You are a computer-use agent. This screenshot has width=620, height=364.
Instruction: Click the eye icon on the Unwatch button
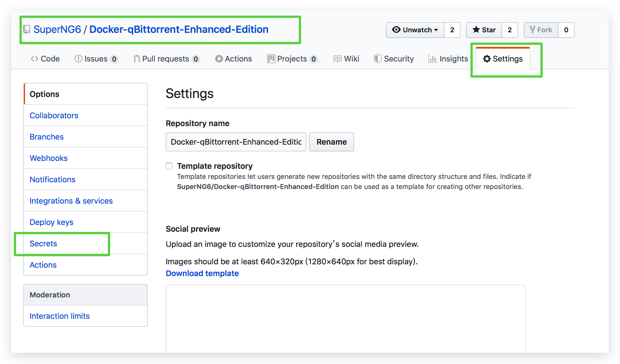pos(396,29)
